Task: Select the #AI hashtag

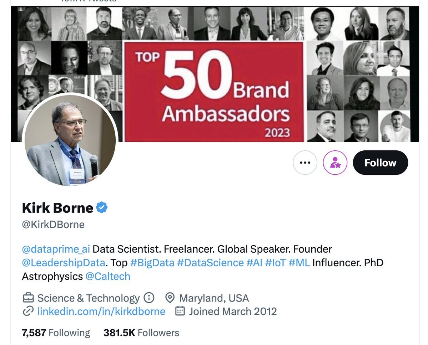Action: (x=255, y=263)
